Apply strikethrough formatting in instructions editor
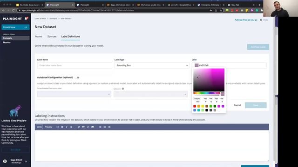The width and height of the screenshot is (298, 167). [71, 127]
